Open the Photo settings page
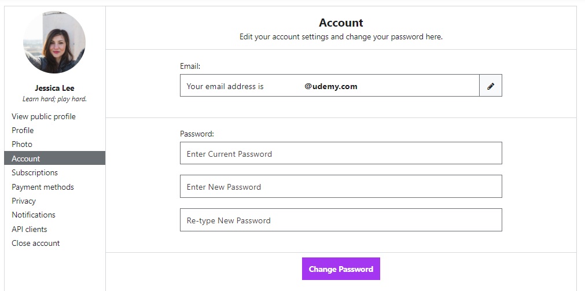585x291 pixels. [x=22, y=144]
